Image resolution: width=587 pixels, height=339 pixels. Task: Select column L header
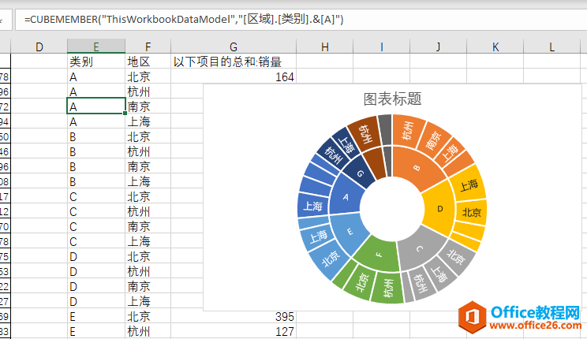click(551, 47)
